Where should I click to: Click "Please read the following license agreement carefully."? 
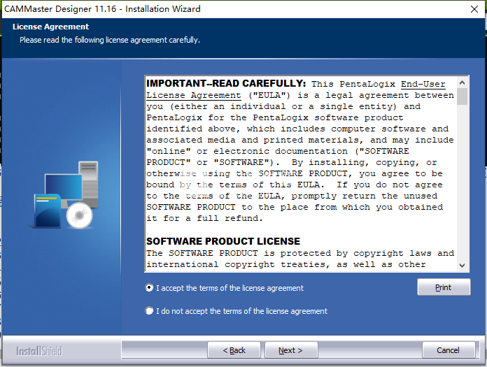coord(110,40)
